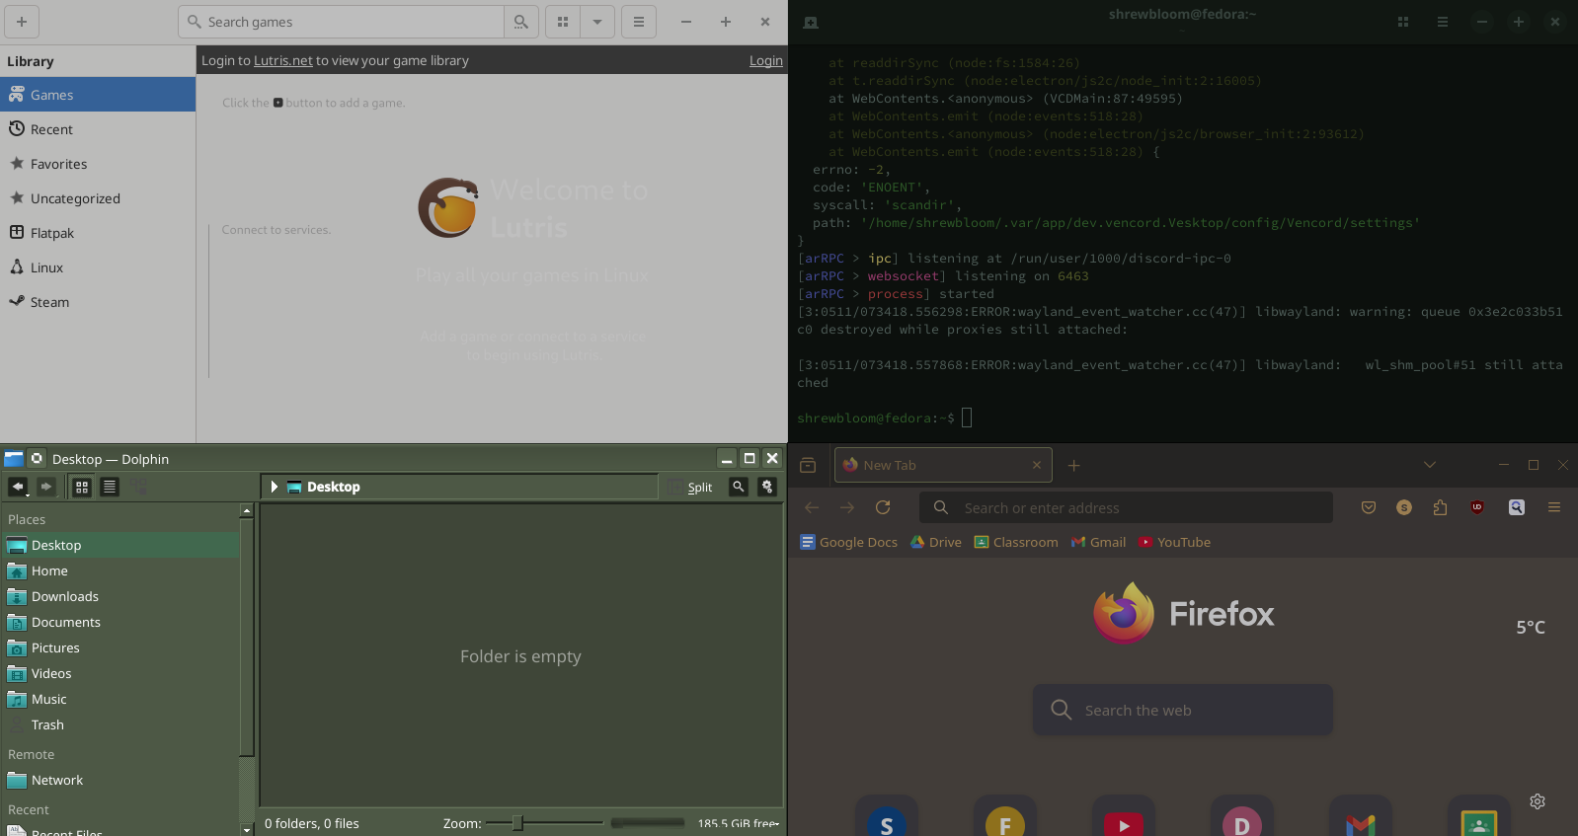Open the YouTube bookmark in the bookmarks bar
1578x836 pixels.
pos(1174,542)
